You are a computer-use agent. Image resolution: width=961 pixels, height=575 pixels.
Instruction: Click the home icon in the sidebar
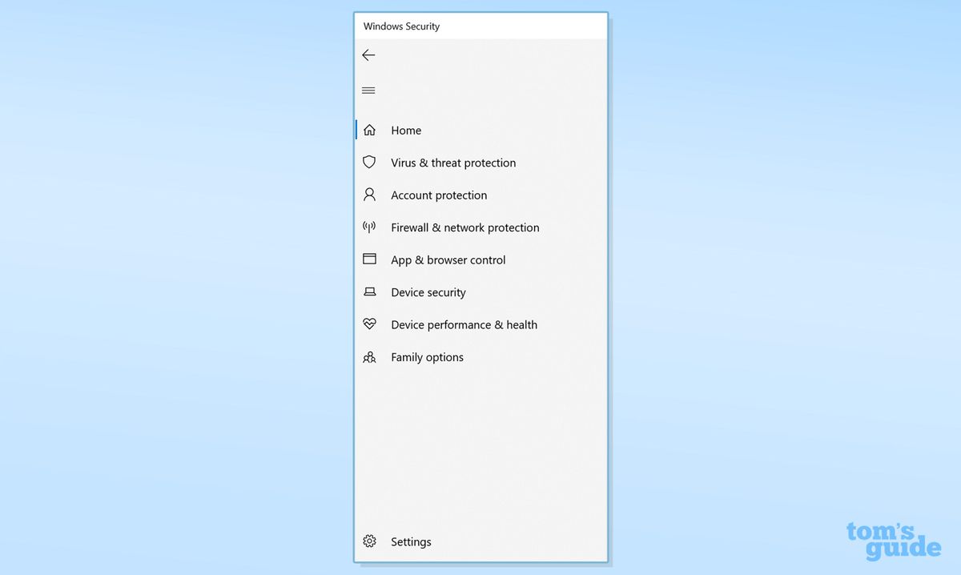pyautogui.click(x=369, y=129)
